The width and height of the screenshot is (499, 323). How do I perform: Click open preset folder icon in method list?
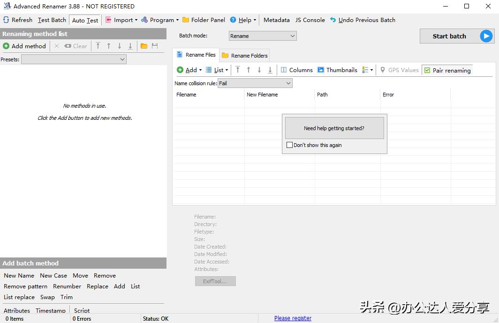click(x=144, y=46)
